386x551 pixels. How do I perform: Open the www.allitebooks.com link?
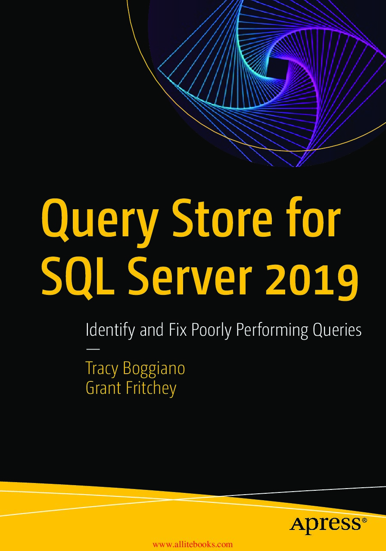[x=193, y=545]
